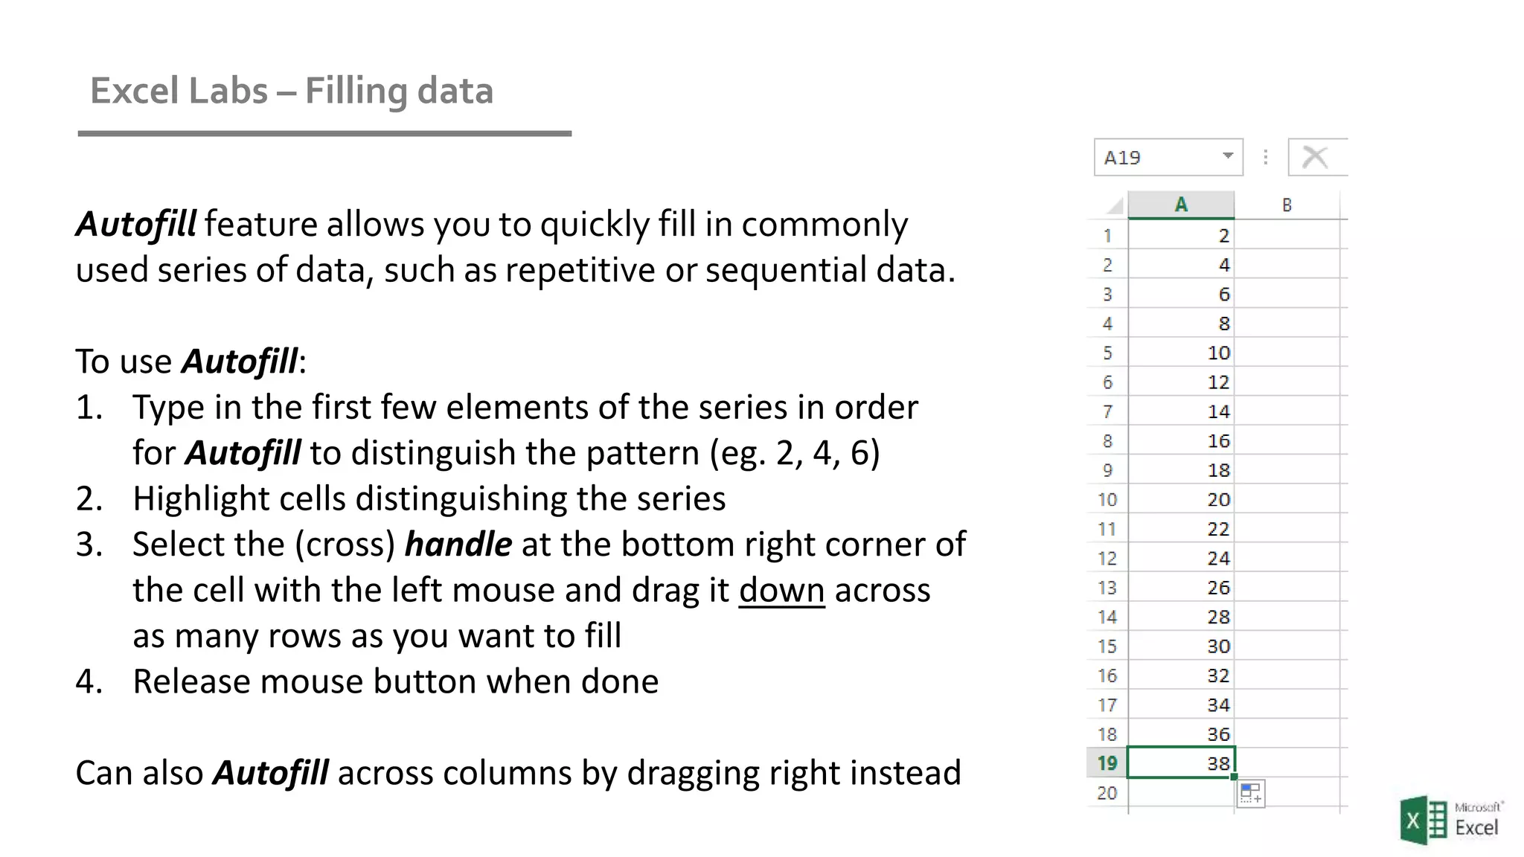Click the Auto Fill Options icon
This screenshot has height=857, width=1524.
coord(1251,794)
